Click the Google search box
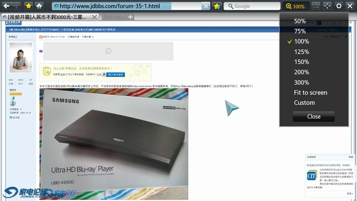357x201 pixels. coord(252,6)
